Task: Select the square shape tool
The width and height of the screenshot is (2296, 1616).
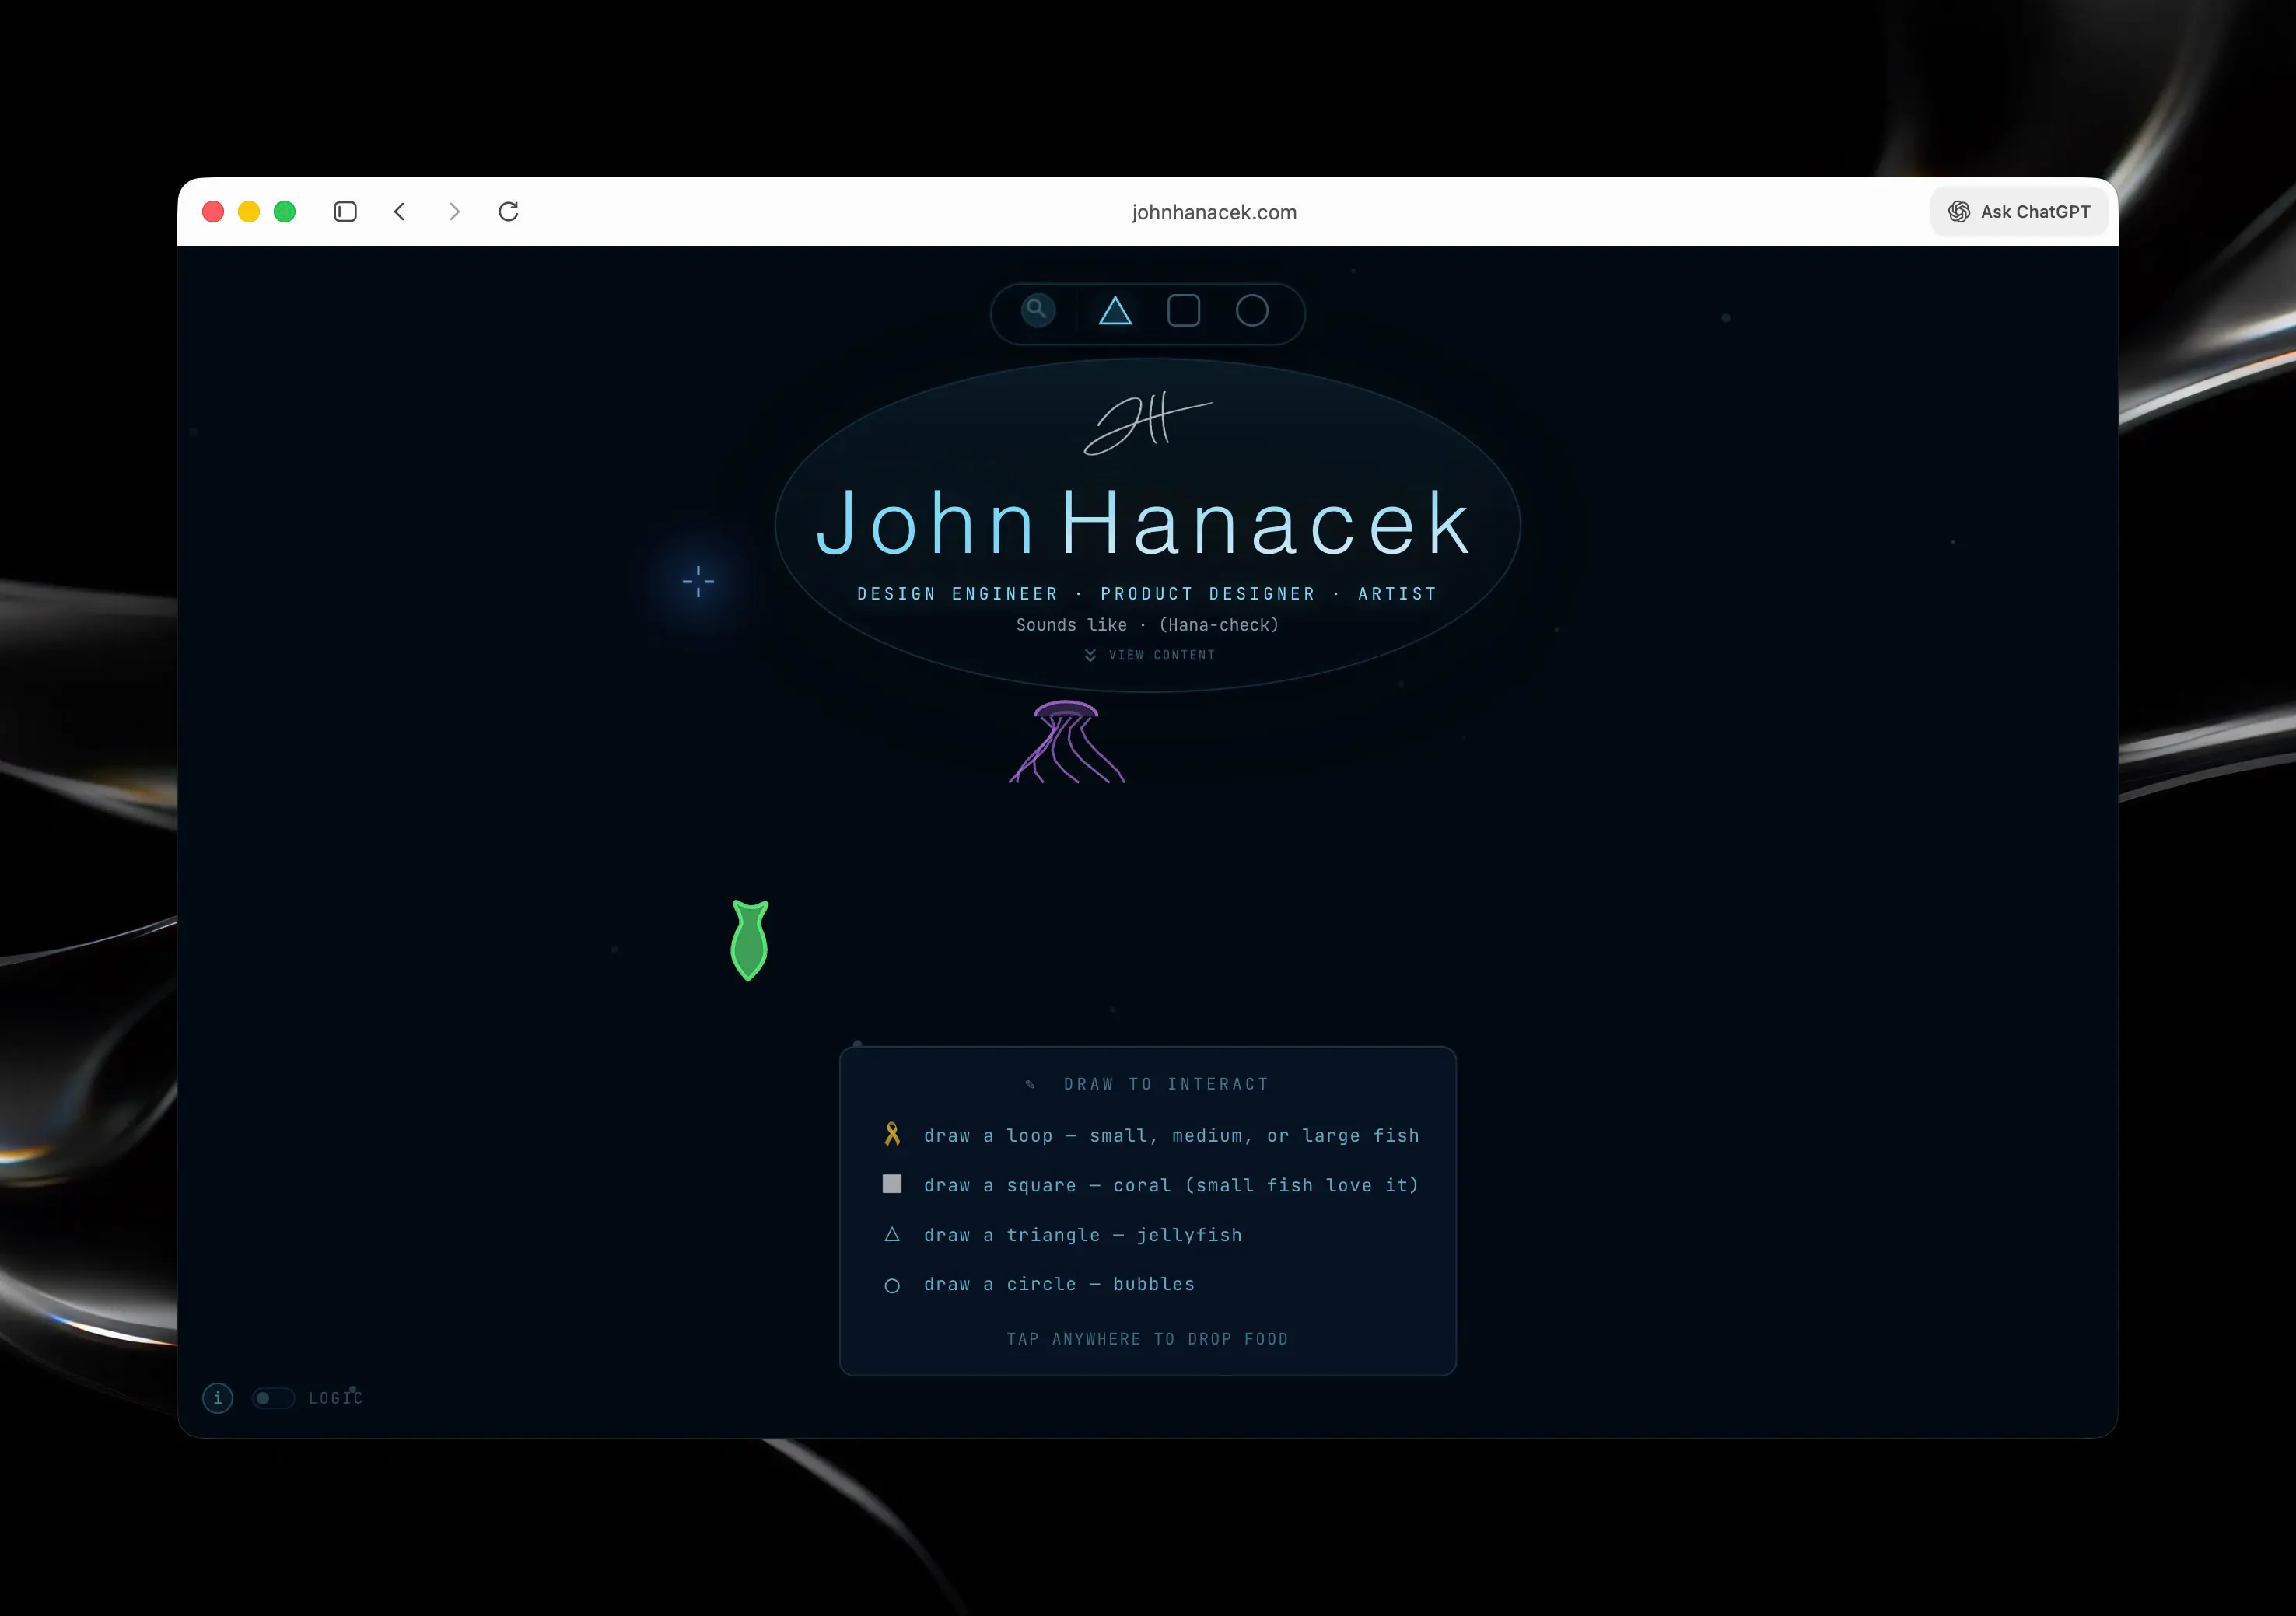Action: point(1183,311)
